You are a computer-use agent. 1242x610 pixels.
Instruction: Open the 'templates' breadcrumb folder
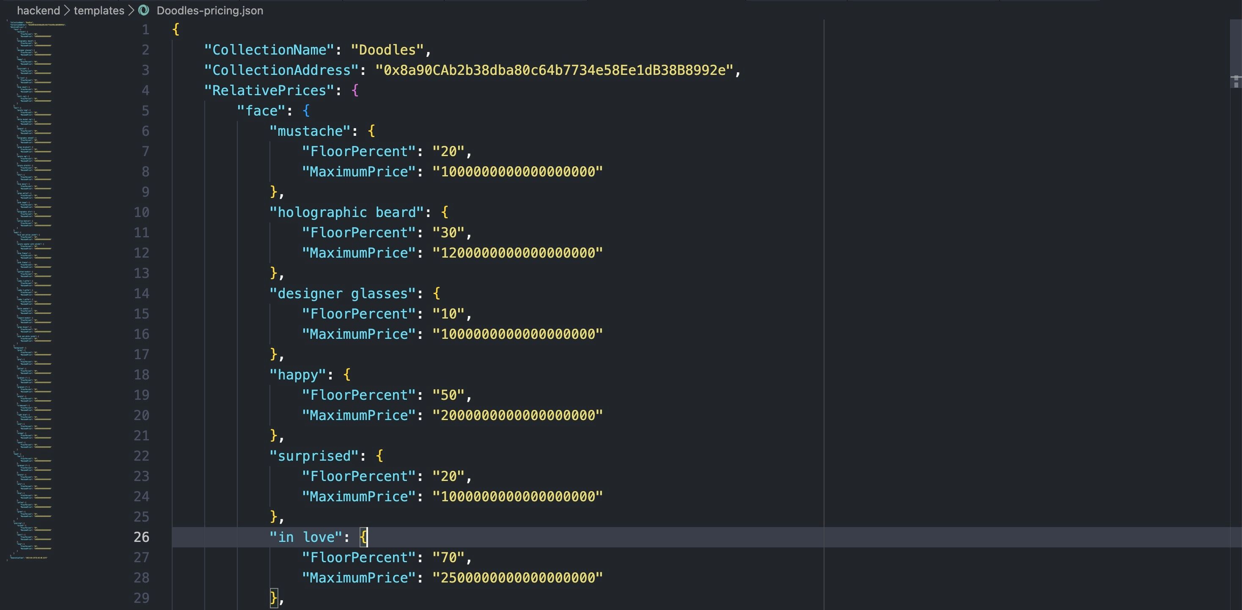coord(99,10)
